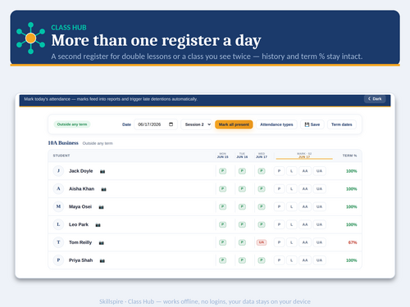
Task: Click the name Leo Park
Action: tap(79, 224)
